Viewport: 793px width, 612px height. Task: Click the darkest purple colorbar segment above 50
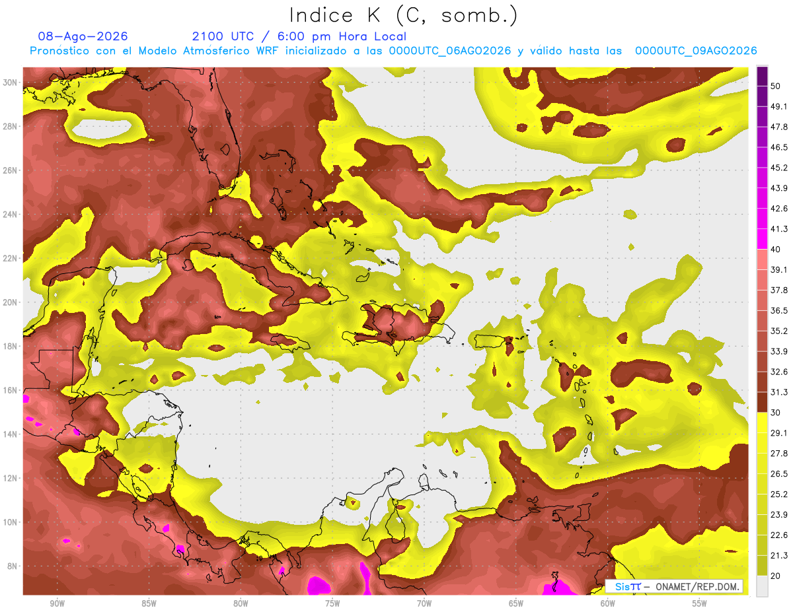pos(762,76)
